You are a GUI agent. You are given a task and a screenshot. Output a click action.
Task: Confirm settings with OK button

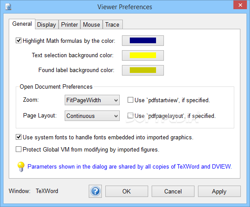127,191
